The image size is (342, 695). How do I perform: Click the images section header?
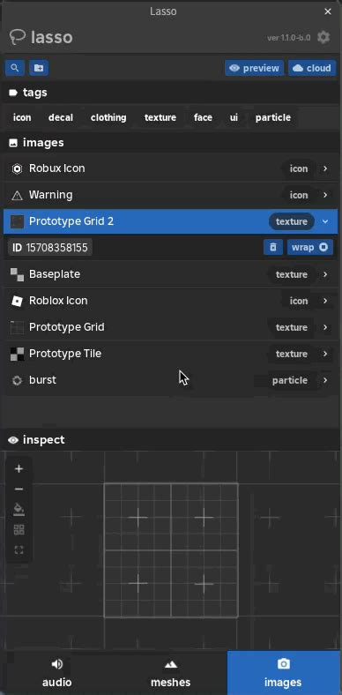click(171, 143)
